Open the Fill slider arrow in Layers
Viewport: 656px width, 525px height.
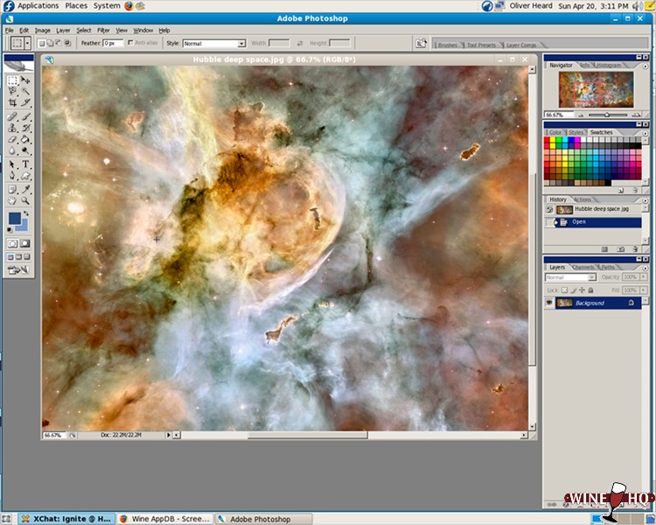[x=643, y=290]
